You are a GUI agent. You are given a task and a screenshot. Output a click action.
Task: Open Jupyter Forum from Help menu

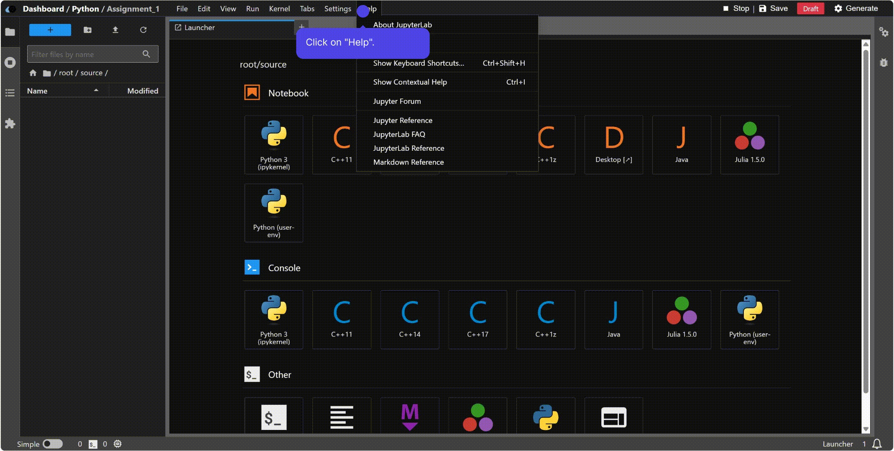click(x=447, y=101)
